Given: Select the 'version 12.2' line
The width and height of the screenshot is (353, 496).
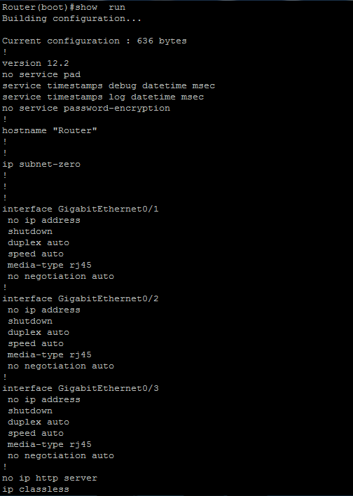Looking at the screenshot, I should (x=36, y=63).
